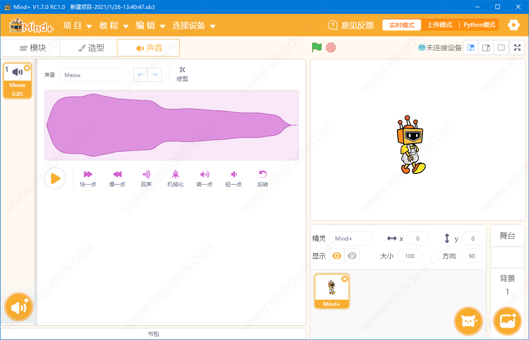Click the add backdrop image button

click(x=507, y=321)
